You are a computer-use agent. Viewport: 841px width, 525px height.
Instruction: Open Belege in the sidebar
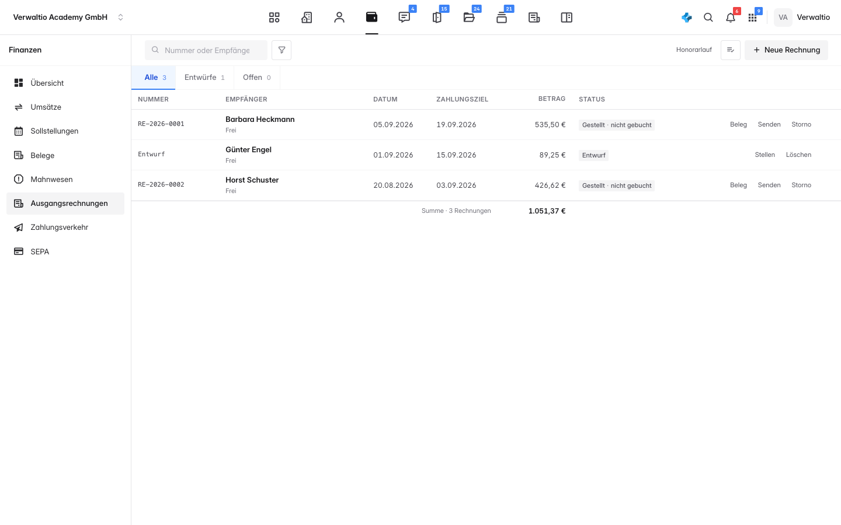point(65,155)
